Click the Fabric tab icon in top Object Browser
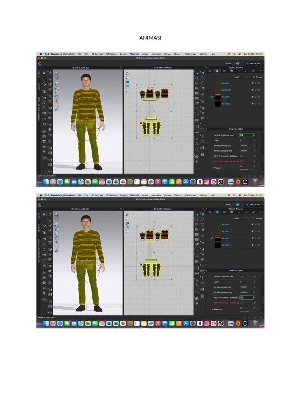Screen dimensions: 301x401 pos(217,71)
